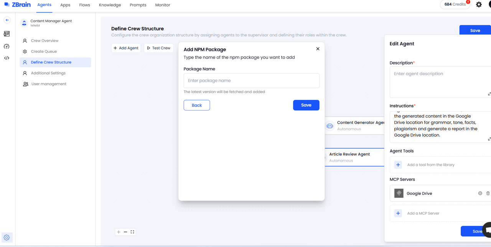
Task: Select Define Crew Structure in sidebar
Action: pyautogui.click(x=55, y=62)
